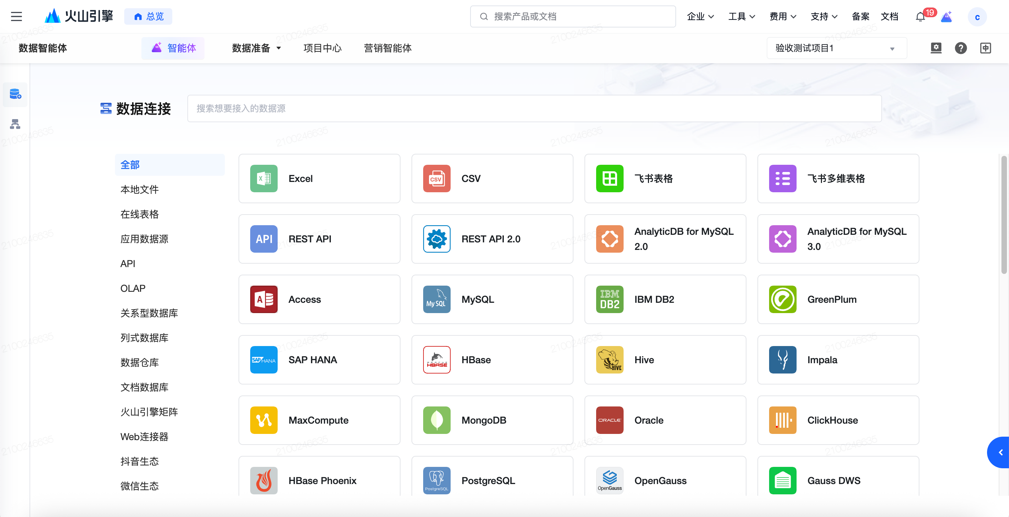The width and height of the screenshot is (1009, 517).
Task: Select AnalyticDB for MySQL 3.0
Action: pyautogui.click(x=838, y=239)
